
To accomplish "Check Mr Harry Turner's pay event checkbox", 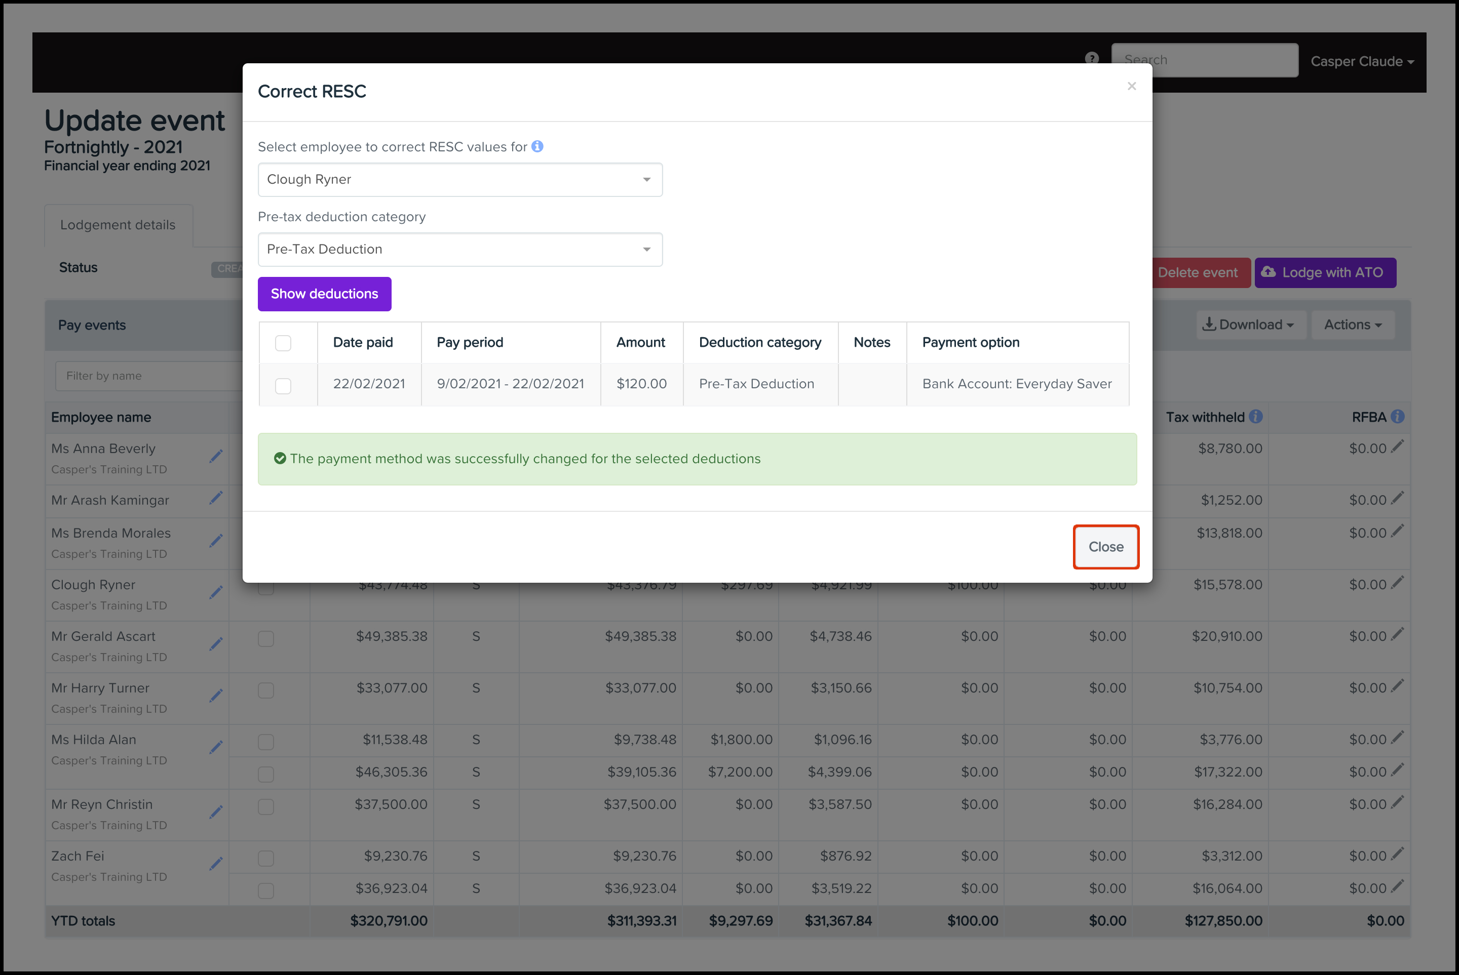I will coord(265,690).
